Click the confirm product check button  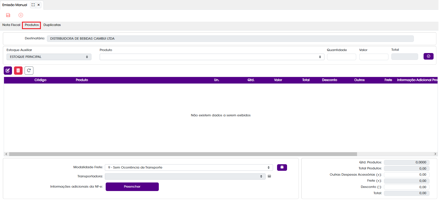[428, 56]
